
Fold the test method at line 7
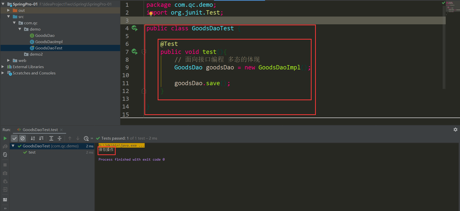tap(144, 52)
